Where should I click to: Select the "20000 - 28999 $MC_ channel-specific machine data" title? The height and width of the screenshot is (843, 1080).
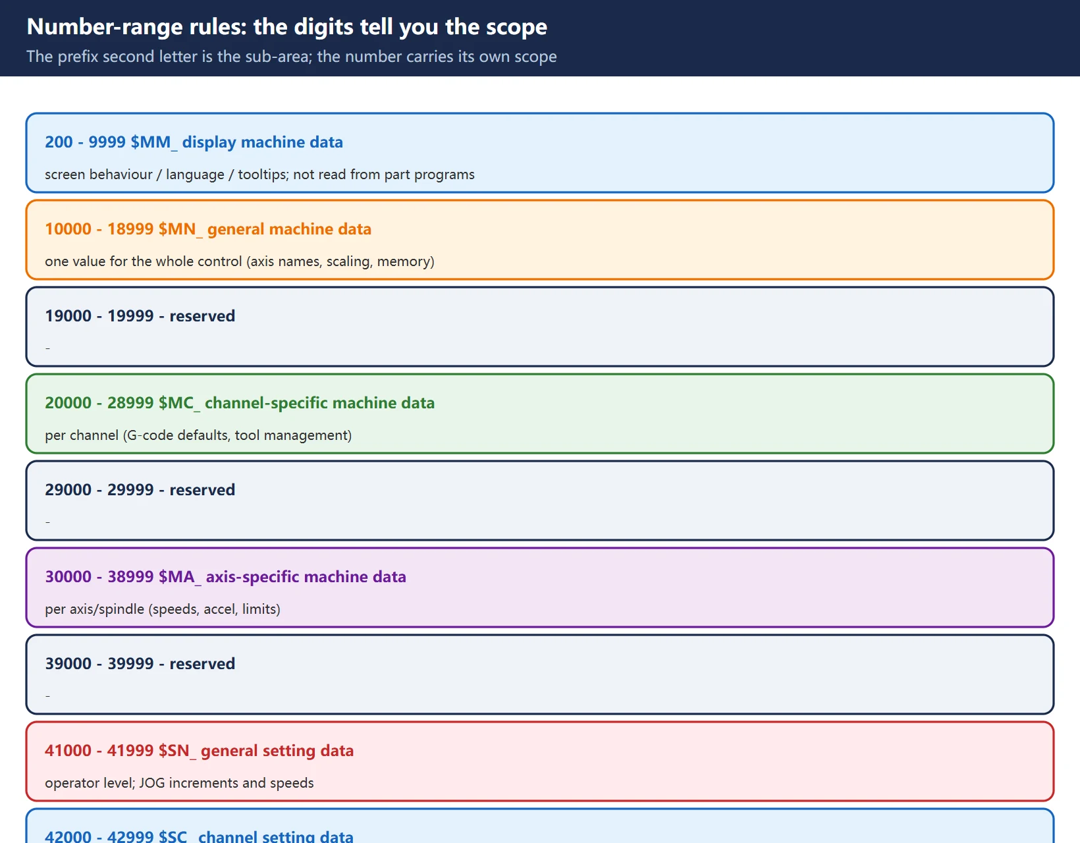click(240, 403)
